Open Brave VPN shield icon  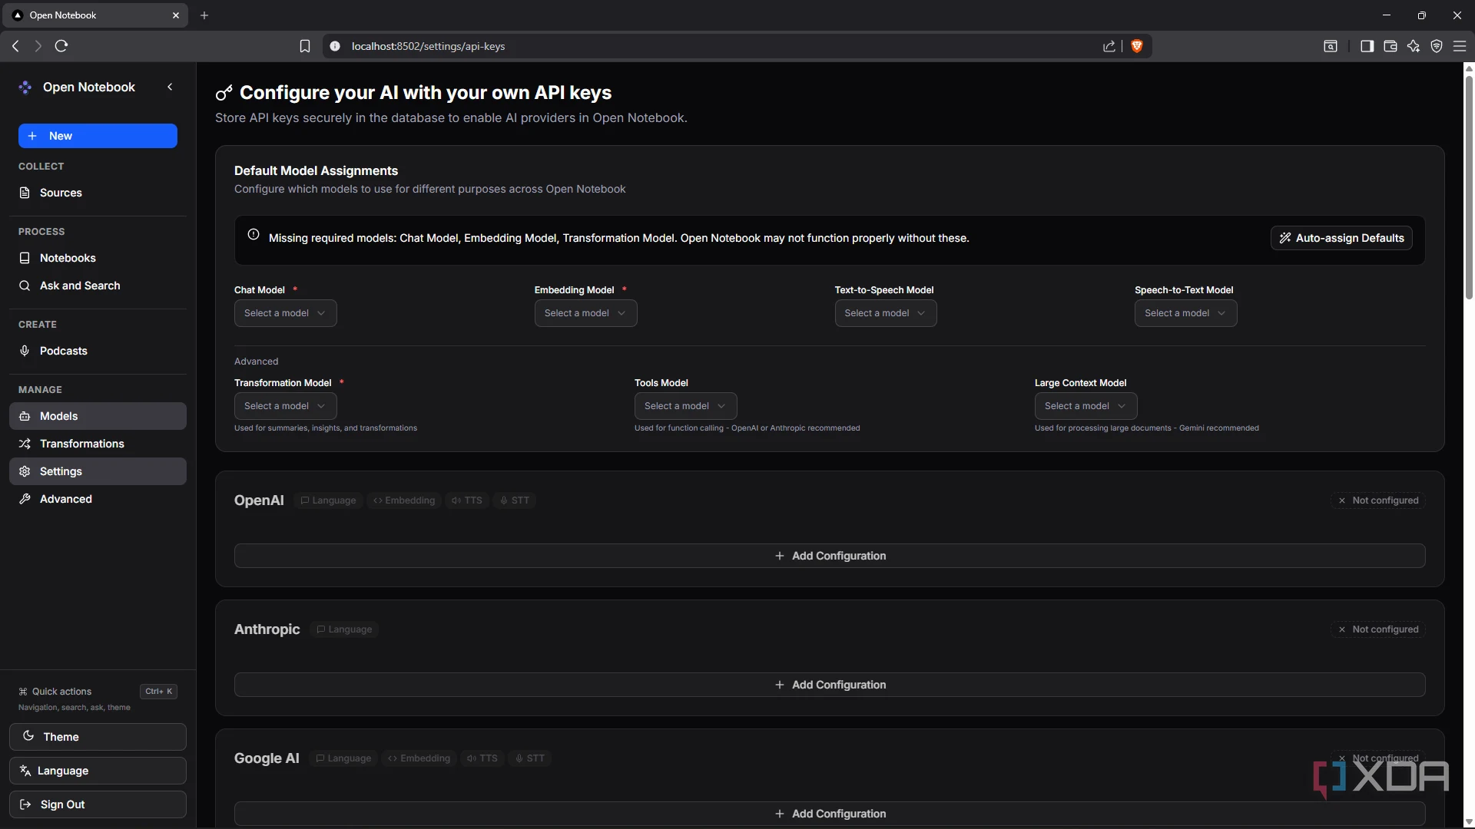[1437, 46]
